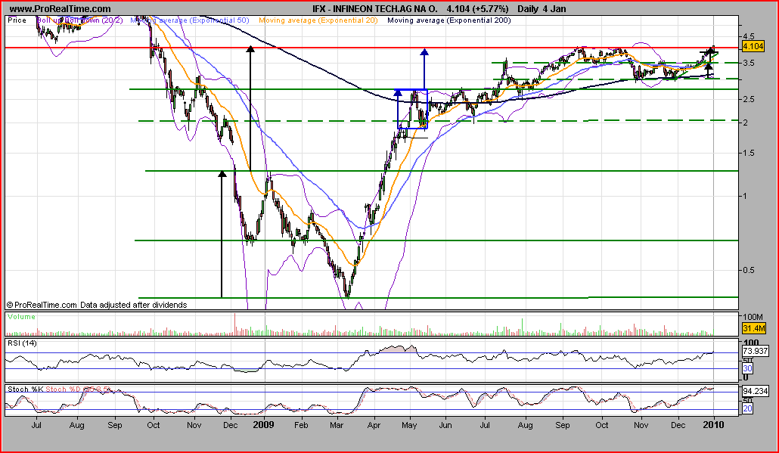Click the May month label on time axis
Viewport: 779px width, 453px height.
click(x=409, y=425)
